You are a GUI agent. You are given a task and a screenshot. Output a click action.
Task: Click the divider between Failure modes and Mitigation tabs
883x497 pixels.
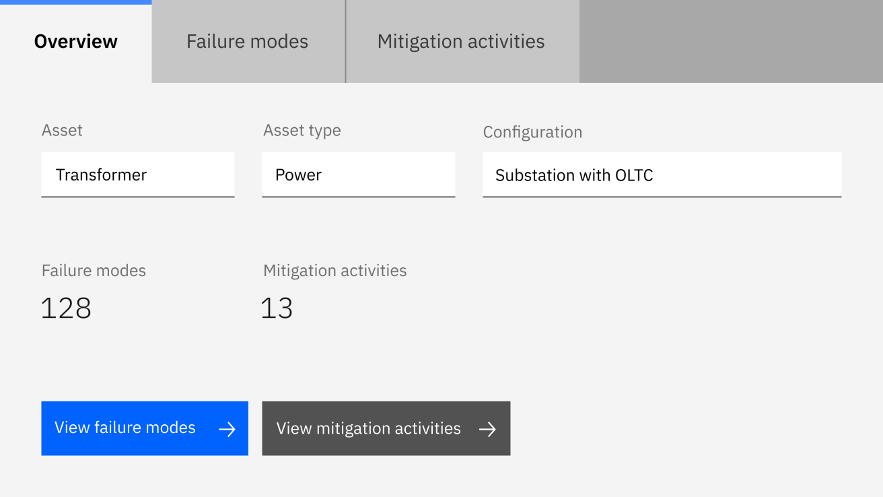(346, 42)
